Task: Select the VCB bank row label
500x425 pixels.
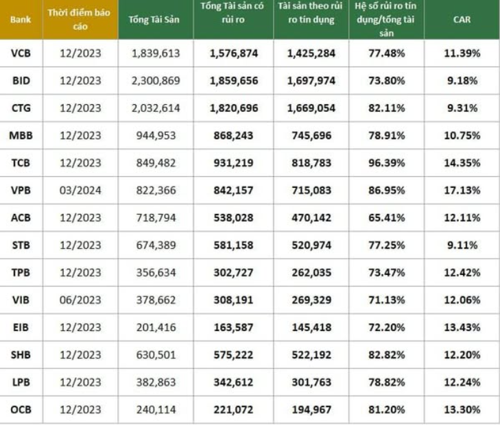Action: click(x=20, y=53)
